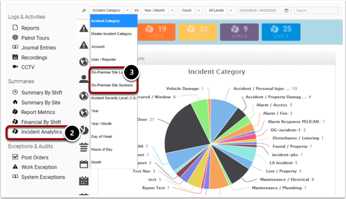Screen dimensions: 346x199
Task: Click the magnifier icon beside Incident Category
Action: [x=84, y=10]
